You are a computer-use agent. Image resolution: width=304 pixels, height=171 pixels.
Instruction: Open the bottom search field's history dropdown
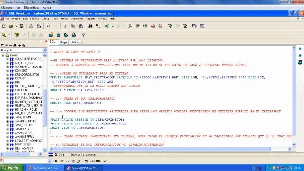coord(49,161)
